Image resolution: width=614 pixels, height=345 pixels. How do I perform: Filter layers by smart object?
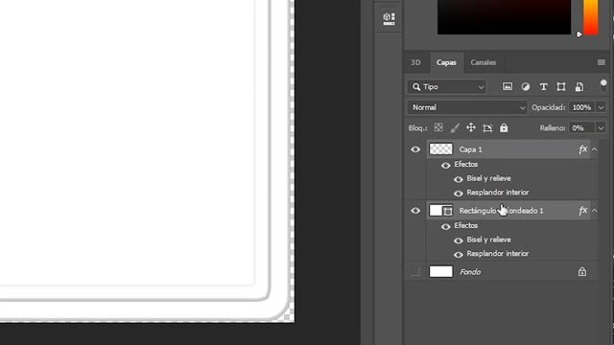(579, 87)
